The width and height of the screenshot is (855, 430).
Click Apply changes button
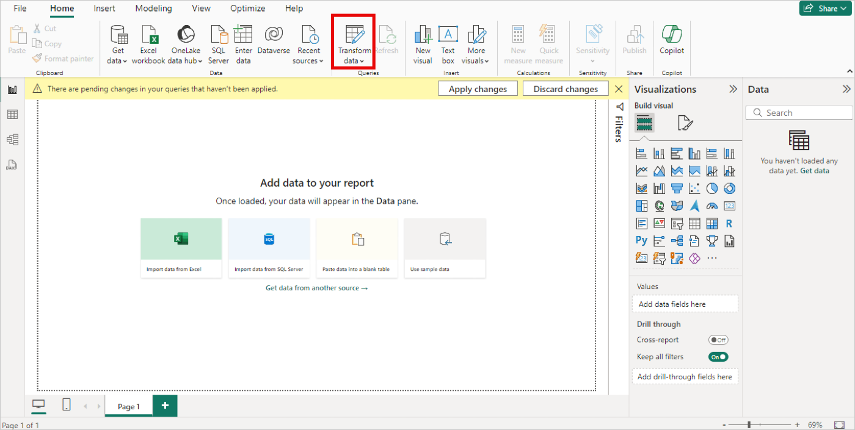pos(478,89)
